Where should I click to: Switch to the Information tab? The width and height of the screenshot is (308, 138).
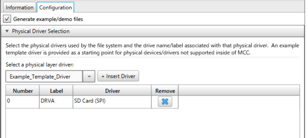(x=19, y=8)
